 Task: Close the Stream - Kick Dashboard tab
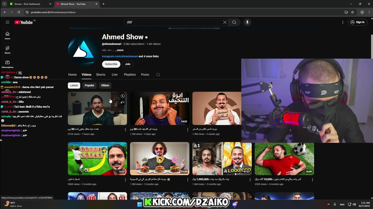tap(50, 4)
